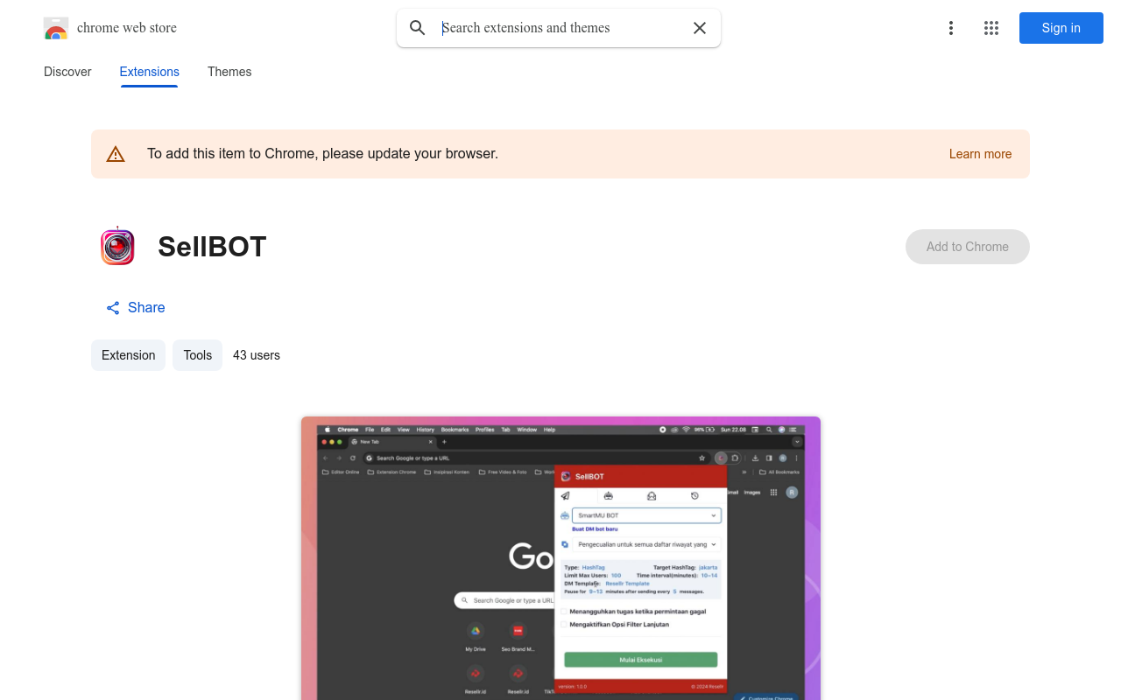This screenshot has height=700, width=1121.
Task: Clear the search field with X icon
Action: click(700, 28)
